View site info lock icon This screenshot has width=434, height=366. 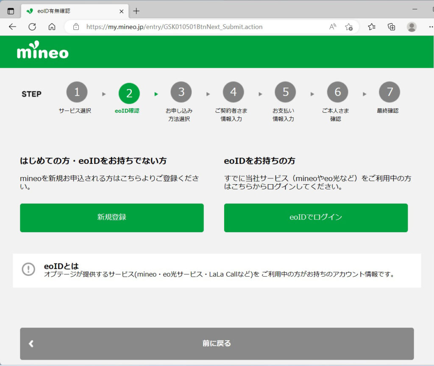point(76,27)
